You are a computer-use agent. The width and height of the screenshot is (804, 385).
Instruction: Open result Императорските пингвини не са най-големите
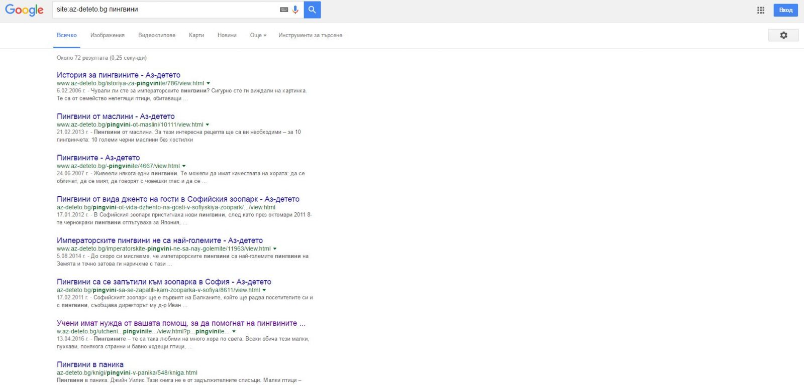(160, 240)
